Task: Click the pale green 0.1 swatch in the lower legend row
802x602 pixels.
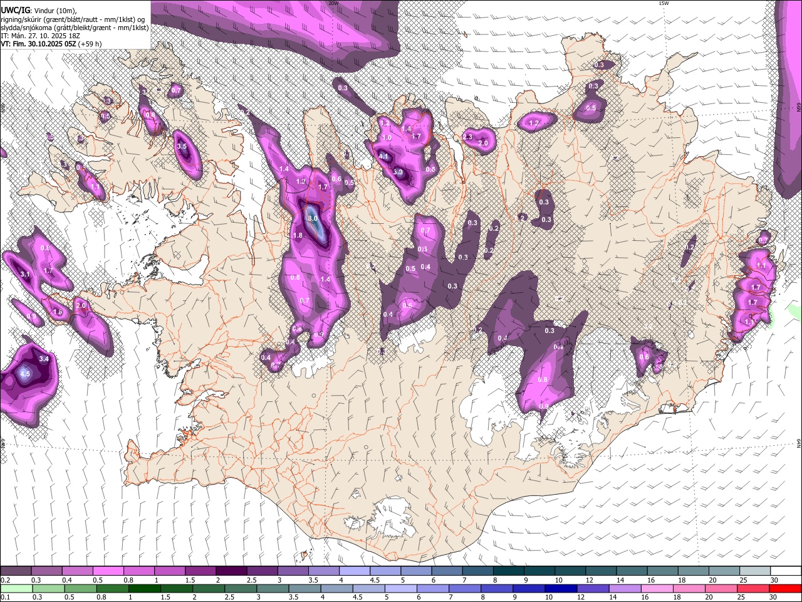Action: [17, 588]
